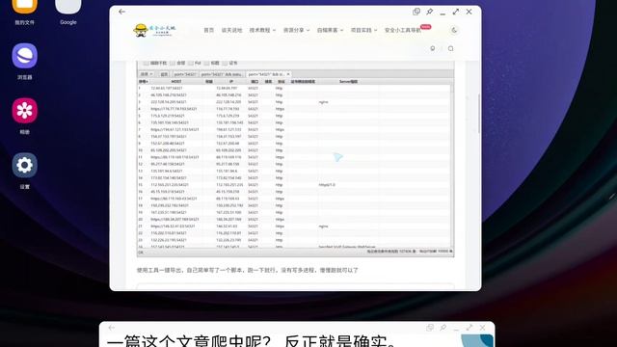Expand the 技术教程 dropdown menu
617x347 pixels.
pos(262,30)
